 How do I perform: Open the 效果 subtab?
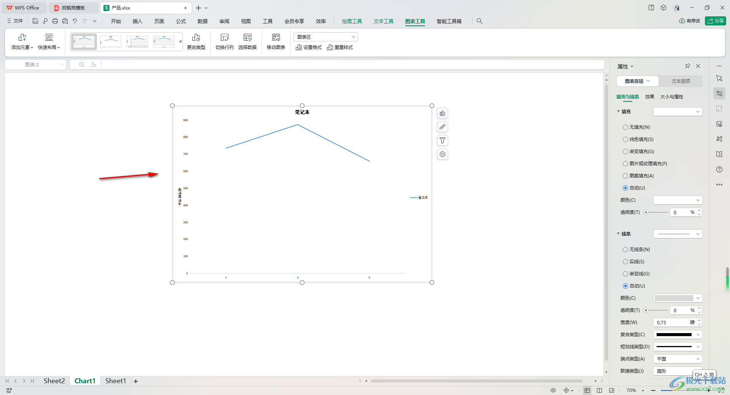point(649,97)
